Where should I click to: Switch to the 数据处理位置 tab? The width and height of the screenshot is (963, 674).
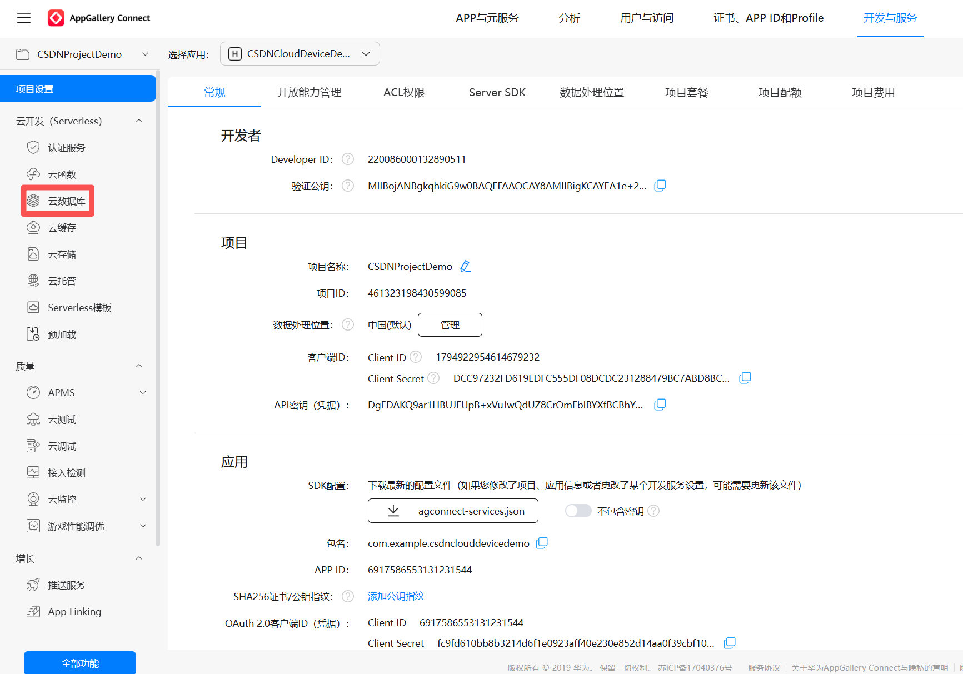592,92
